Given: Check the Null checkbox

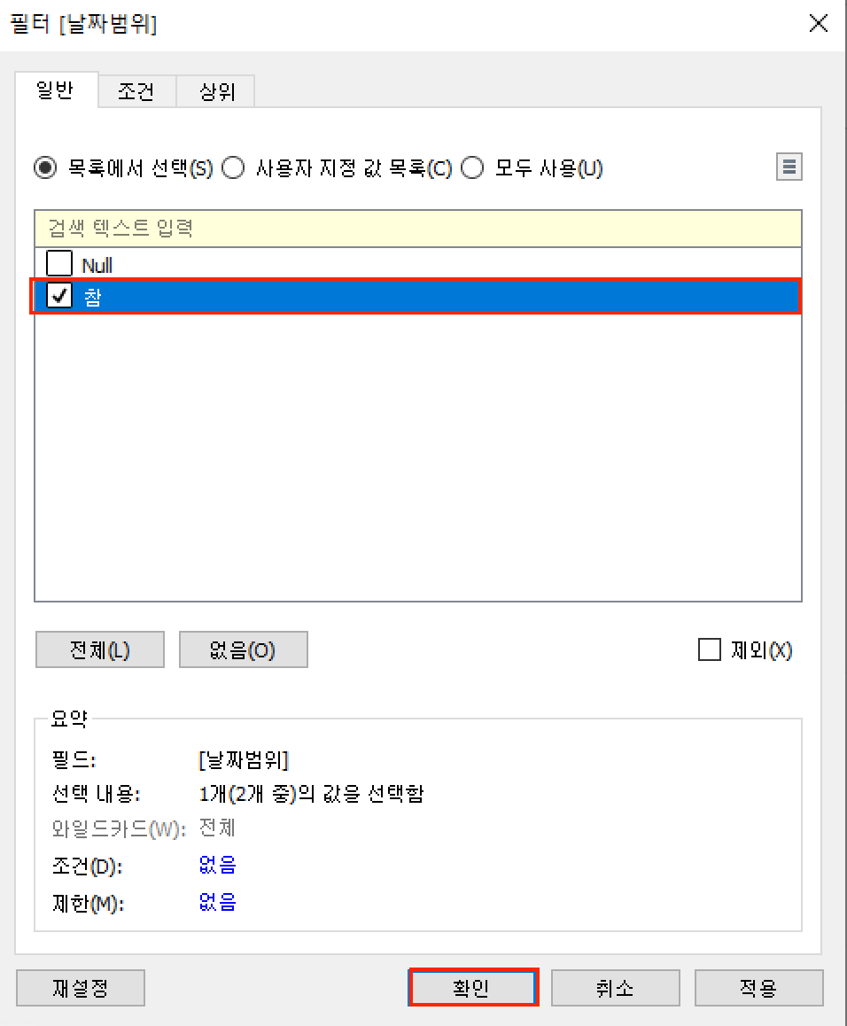Looking at the screenshot, I should (58, 264).
